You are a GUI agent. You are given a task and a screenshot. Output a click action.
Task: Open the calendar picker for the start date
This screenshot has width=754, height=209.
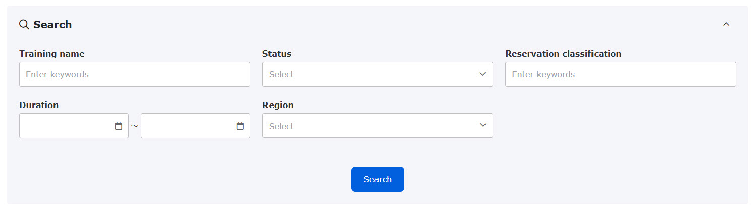[119, 126]
